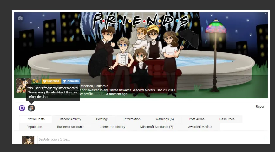Click the Dec 23, 2018 status date
The width and height of the screenshot is (275, 152).
pos(166,90)
